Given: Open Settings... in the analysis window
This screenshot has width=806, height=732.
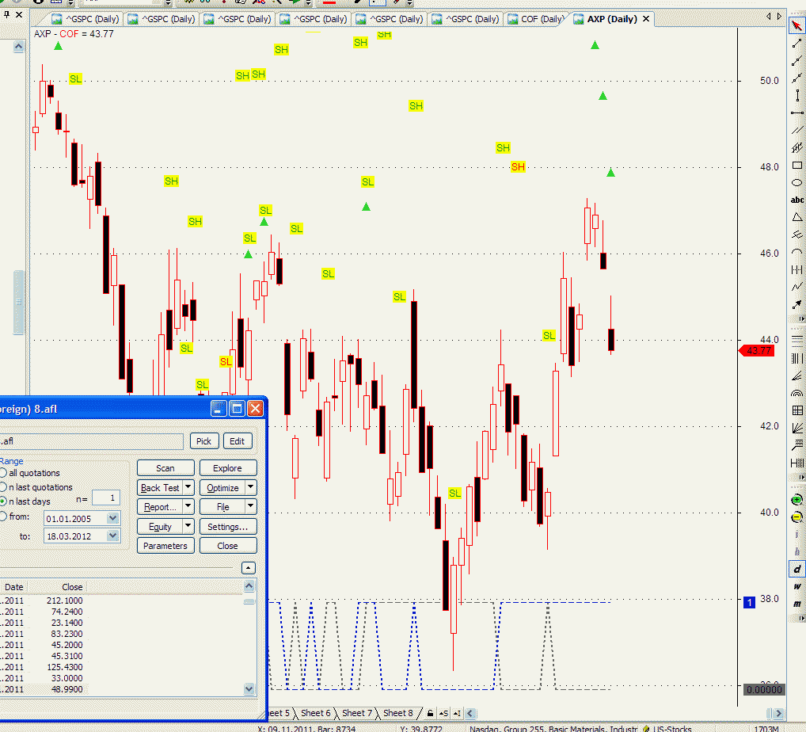Looking at the screenshot, I should (228, 526).
